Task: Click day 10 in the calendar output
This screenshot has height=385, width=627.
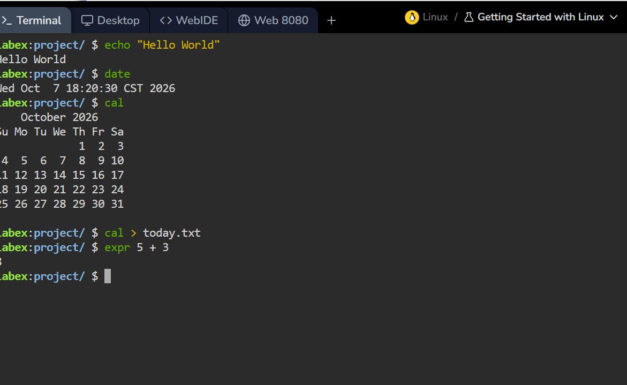Action: click(x=117, y=161)
